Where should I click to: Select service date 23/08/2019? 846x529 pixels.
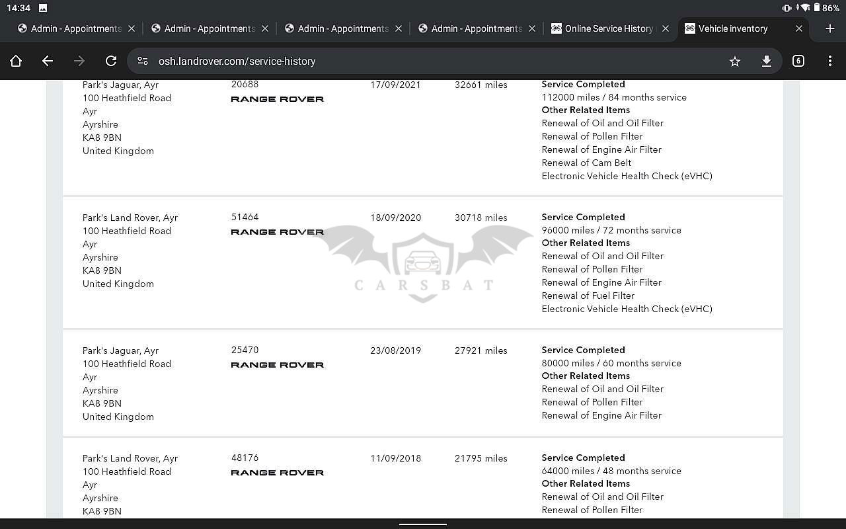(395, 350)
